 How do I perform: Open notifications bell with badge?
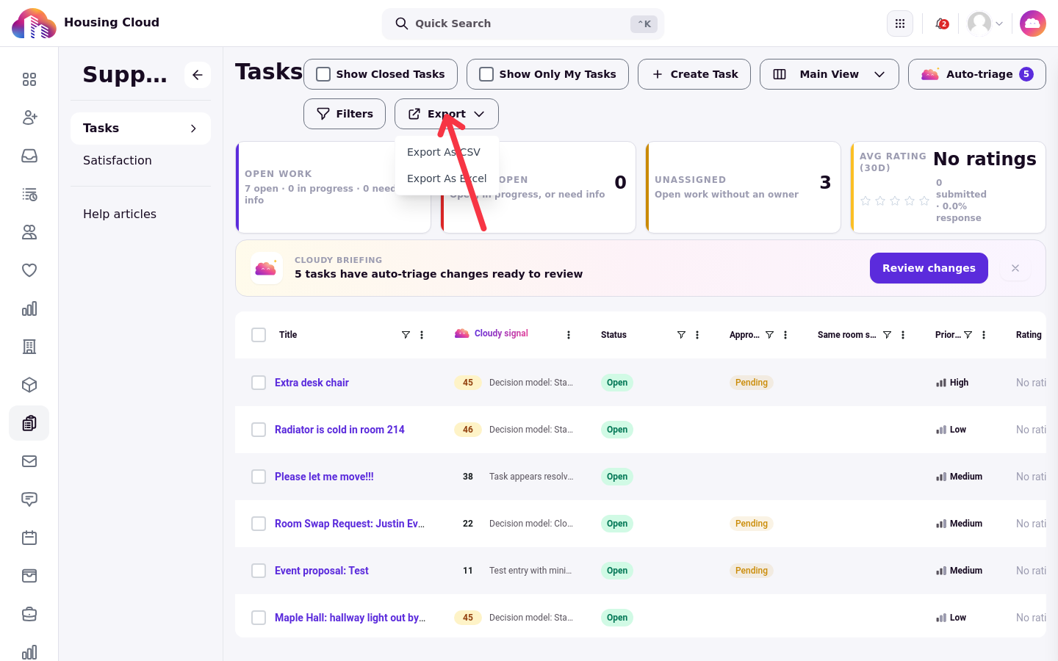(x=941, y=24)
